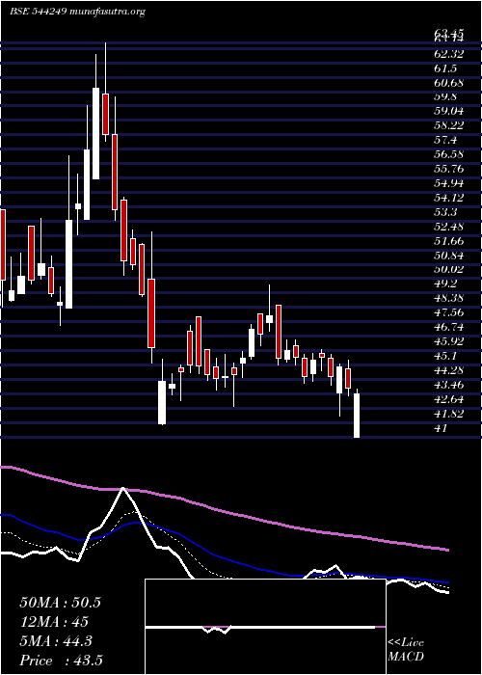
Task: Click the Price : 43.5 reading
Action: (61, 661)
